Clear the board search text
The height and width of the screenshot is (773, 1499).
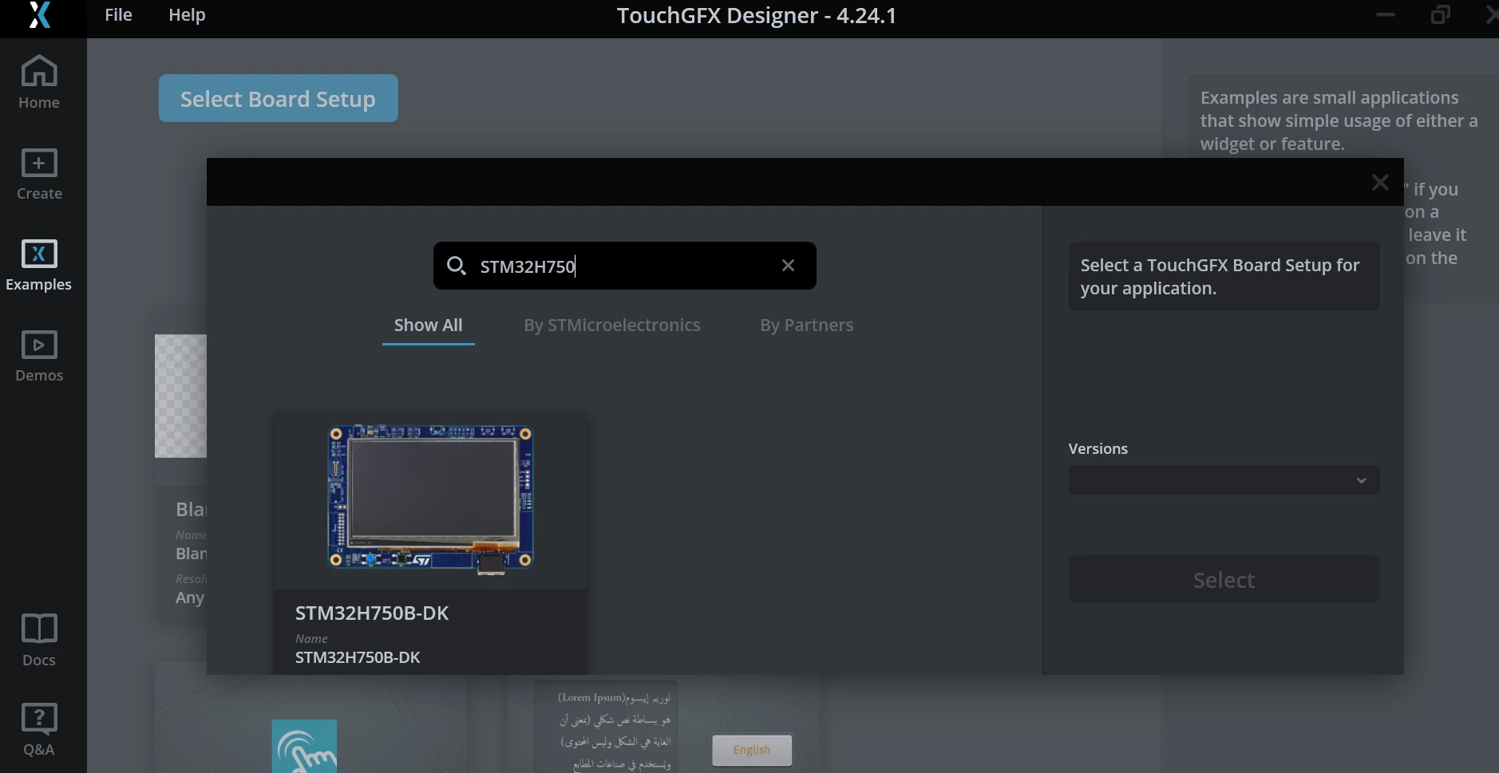point(788,266)
